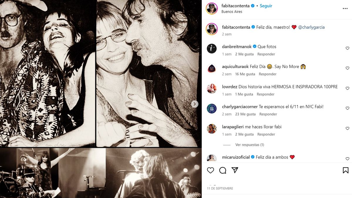Image resolution: width=352 pixels, height=198 pixels.
Task: Open the three-dot more options menu
Action: [345, 9]
